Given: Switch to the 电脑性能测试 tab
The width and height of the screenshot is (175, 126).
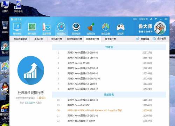Looking at the screenshot, I should (x=21, y=39).
